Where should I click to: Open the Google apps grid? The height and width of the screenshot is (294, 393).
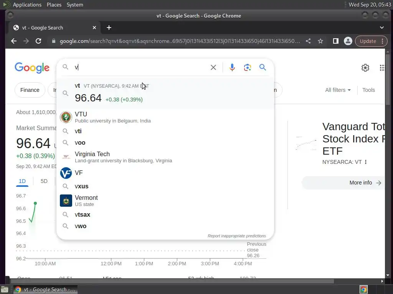(382, 67)
